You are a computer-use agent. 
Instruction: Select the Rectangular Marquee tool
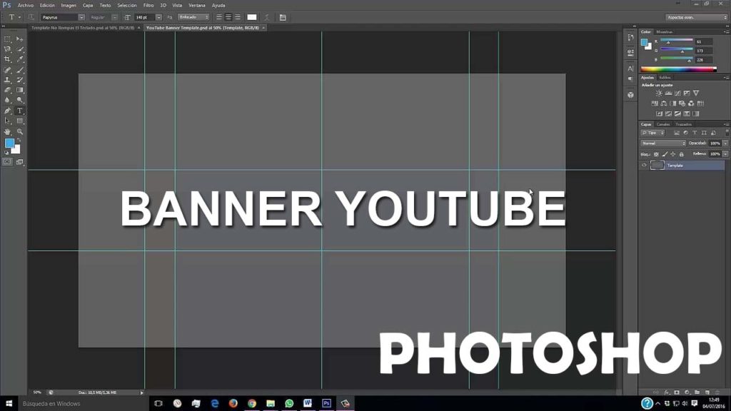7,39
